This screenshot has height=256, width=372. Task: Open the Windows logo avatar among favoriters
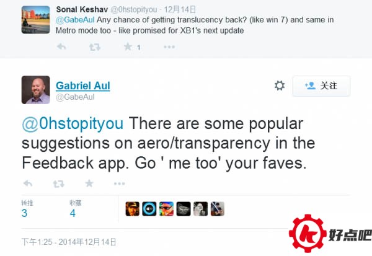(x=149, y=209)
